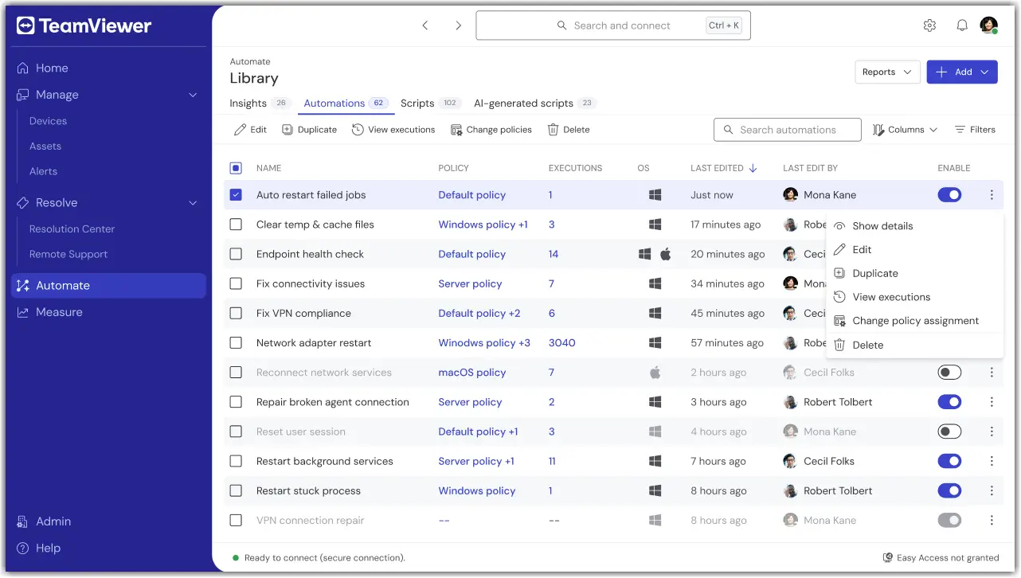Image resolution: width=1021 pixels, height=578 pixels.
Task: Disable the Restart background services toggle
Action: point(949,461)
